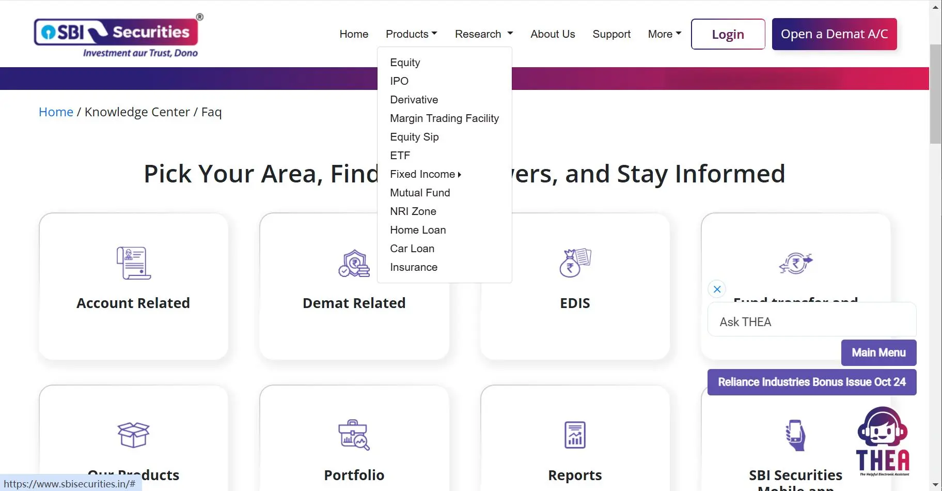Expand the More dropdown
This screenshot has height=491, width=942.
point(665,34)
